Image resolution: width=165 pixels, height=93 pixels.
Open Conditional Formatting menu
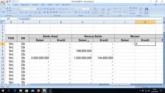point(95,11)
